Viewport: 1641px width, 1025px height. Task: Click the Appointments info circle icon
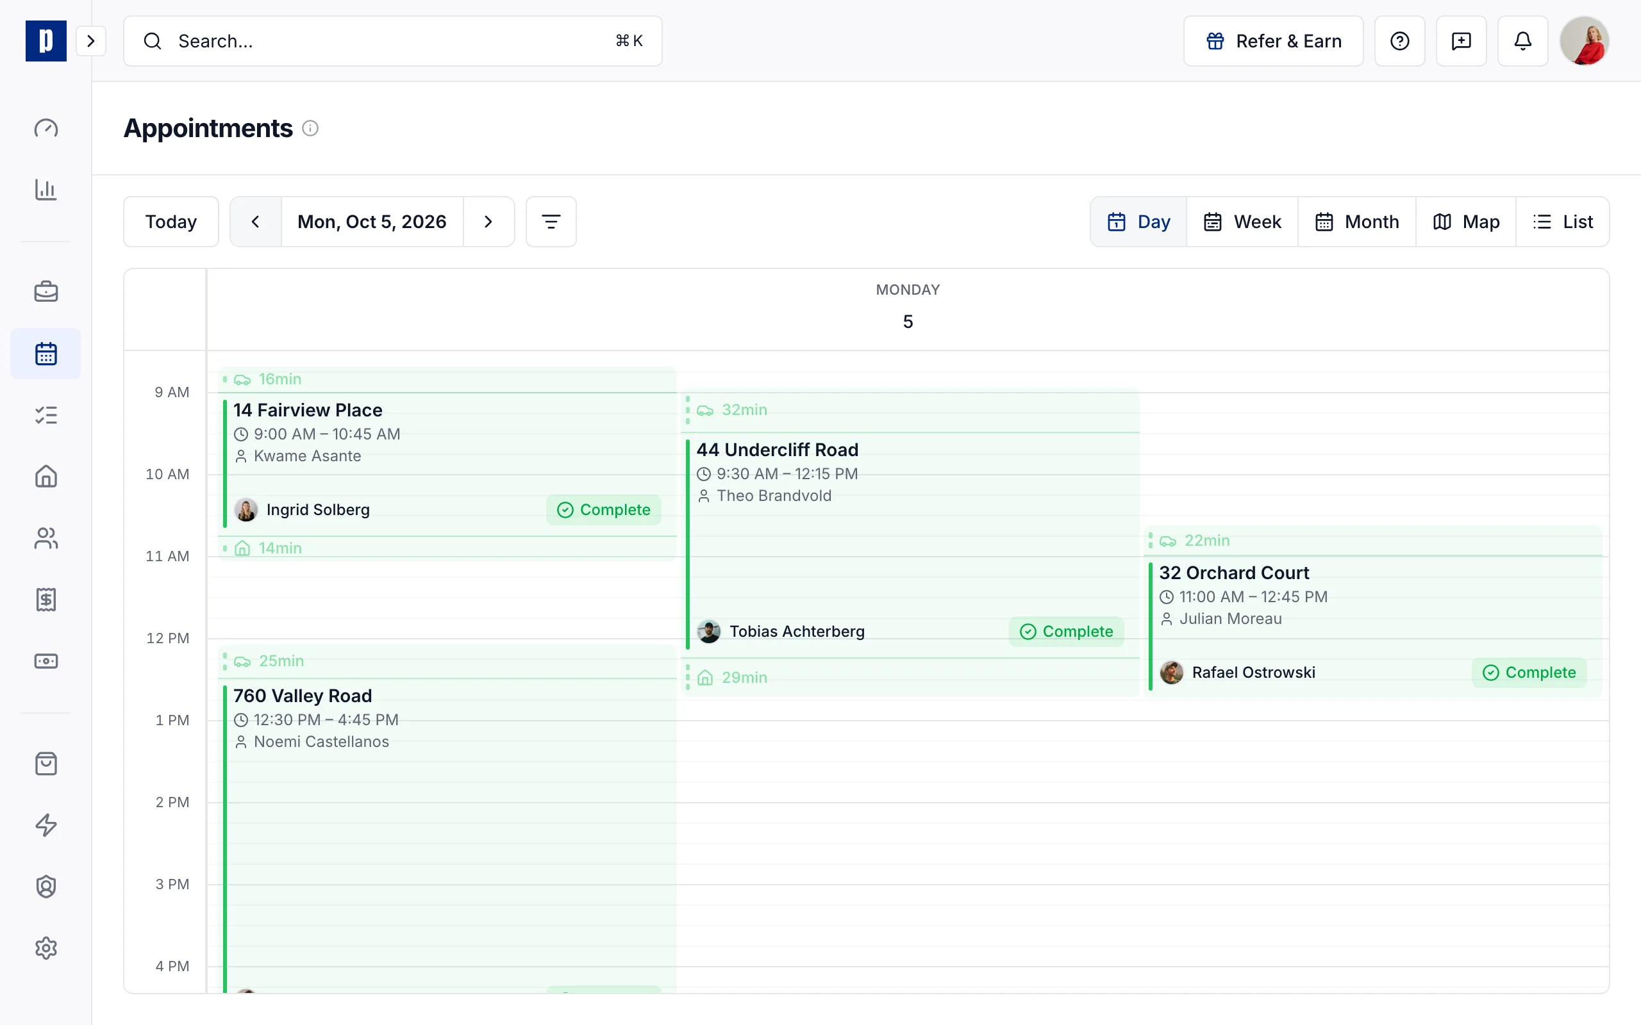pos(310,128)
